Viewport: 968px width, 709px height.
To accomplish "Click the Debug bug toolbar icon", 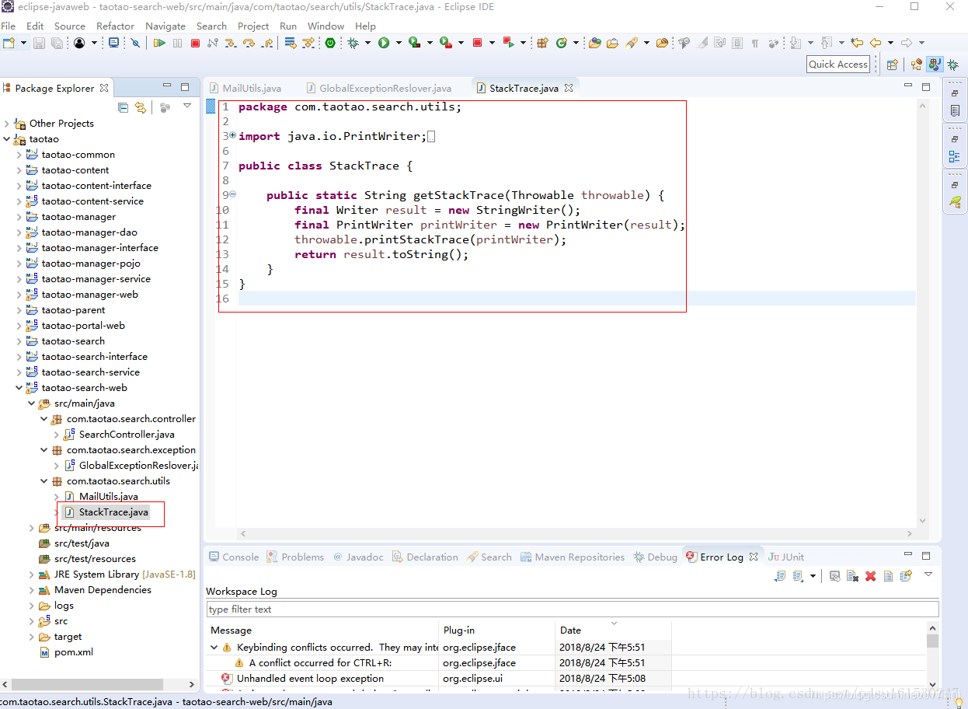I will (x=353, y=43).
